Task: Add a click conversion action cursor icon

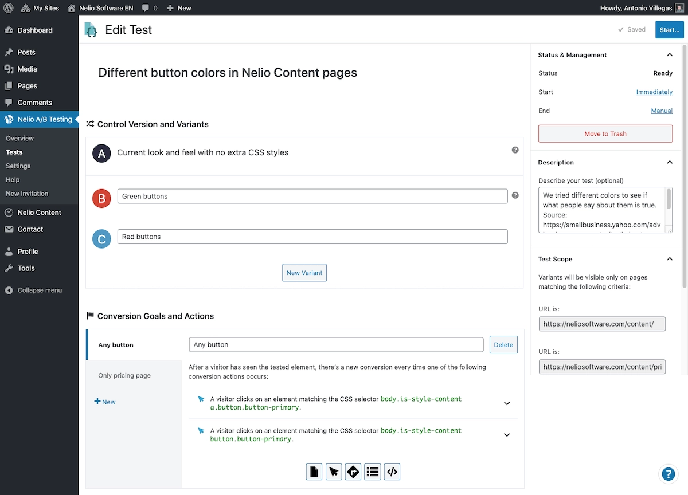Action: tap(334, 472)
